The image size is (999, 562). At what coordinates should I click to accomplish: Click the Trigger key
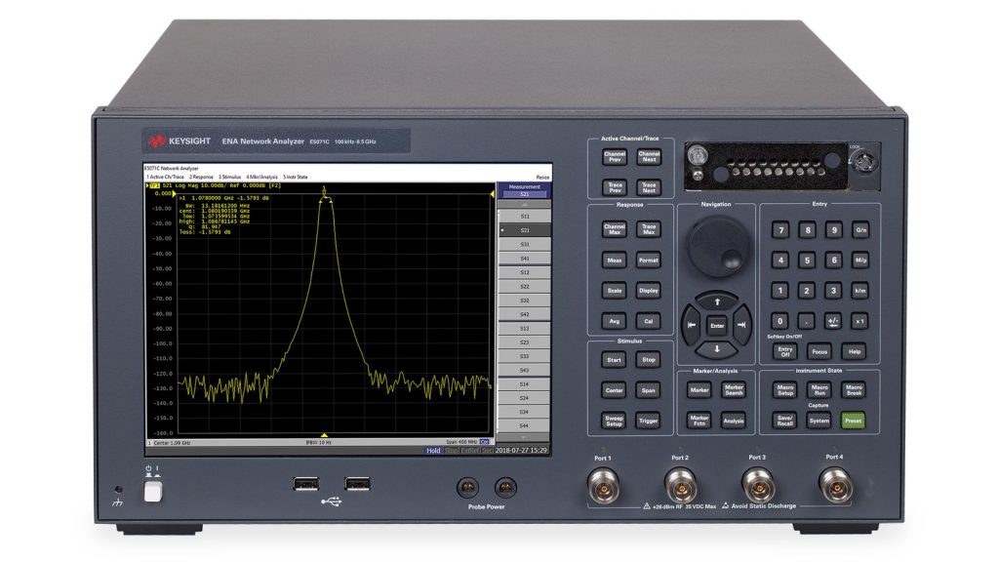tap(649, 421)
